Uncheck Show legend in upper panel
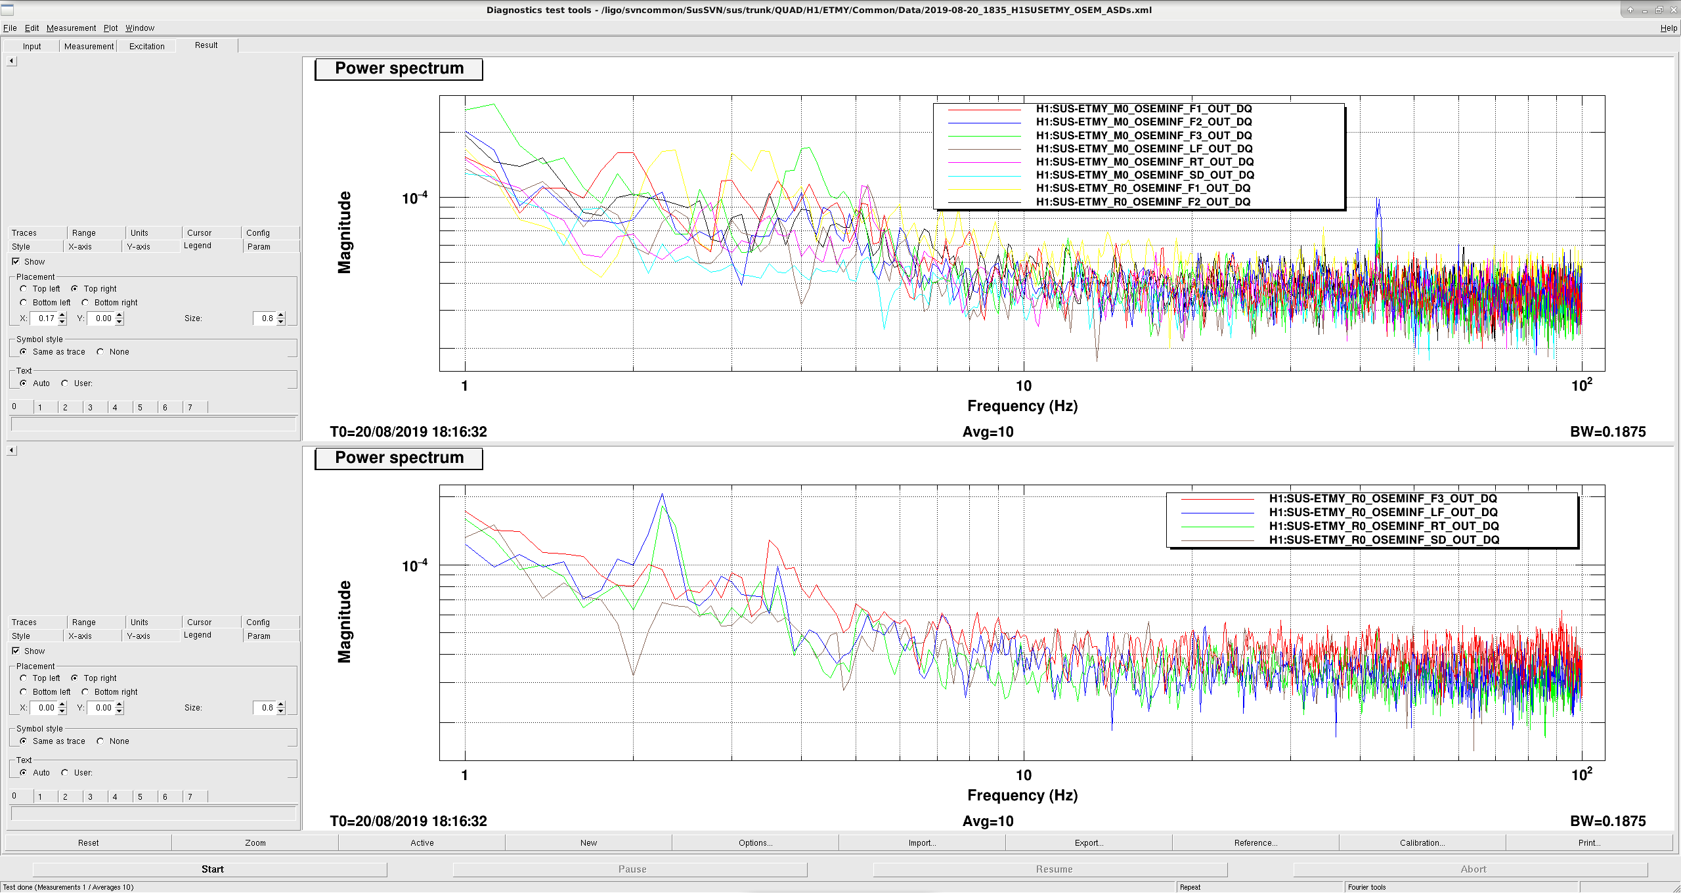This screenshot has width=1681, height=893. click(16, 261)
